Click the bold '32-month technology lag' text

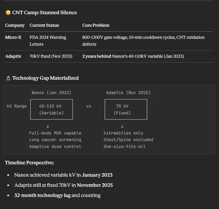[x=42, y=195]
